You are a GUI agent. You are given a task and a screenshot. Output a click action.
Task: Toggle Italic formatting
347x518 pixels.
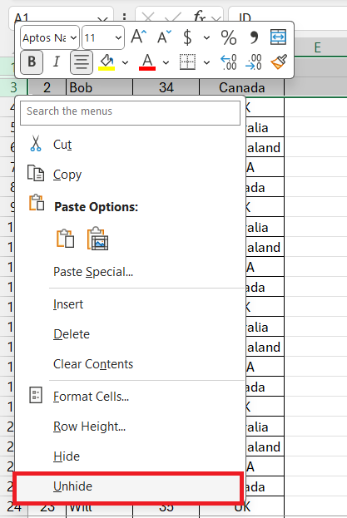pos(57,62)
